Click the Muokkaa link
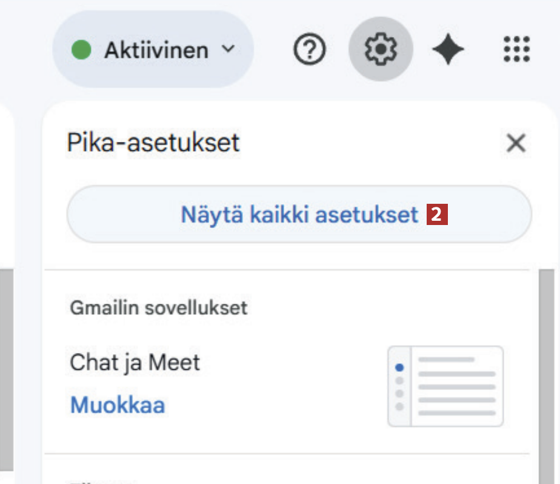 [118, 405]
